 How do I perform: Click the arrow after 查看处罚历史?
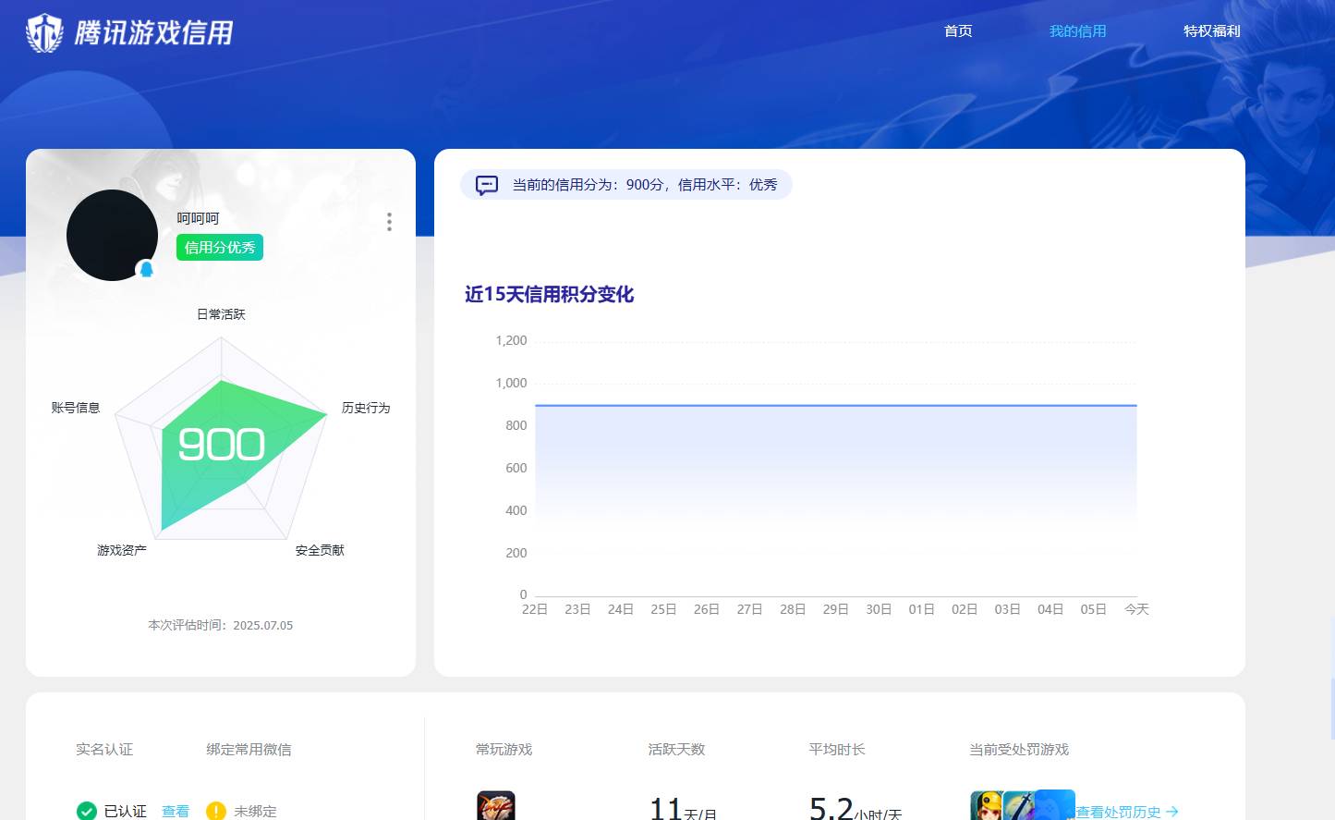coord(1172,811)
